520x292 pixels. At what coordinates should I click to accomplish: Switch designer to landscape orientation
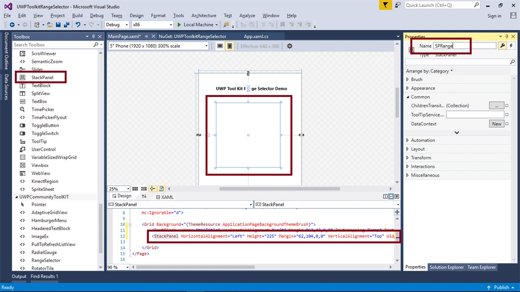coord(220,46)
